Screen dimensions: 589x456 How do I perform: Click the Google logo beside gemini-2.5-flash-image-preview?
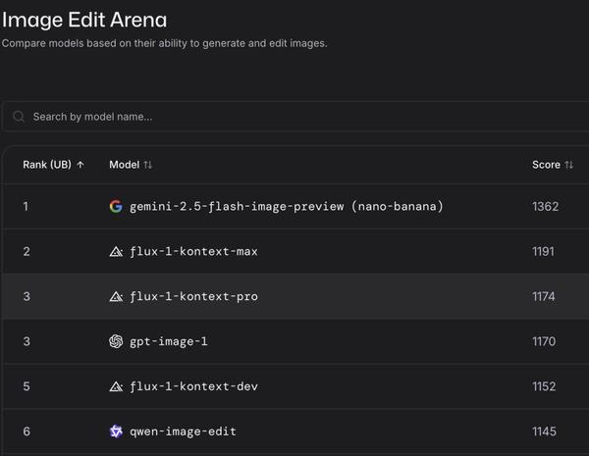pyautogui.click(x=116, y=207)
